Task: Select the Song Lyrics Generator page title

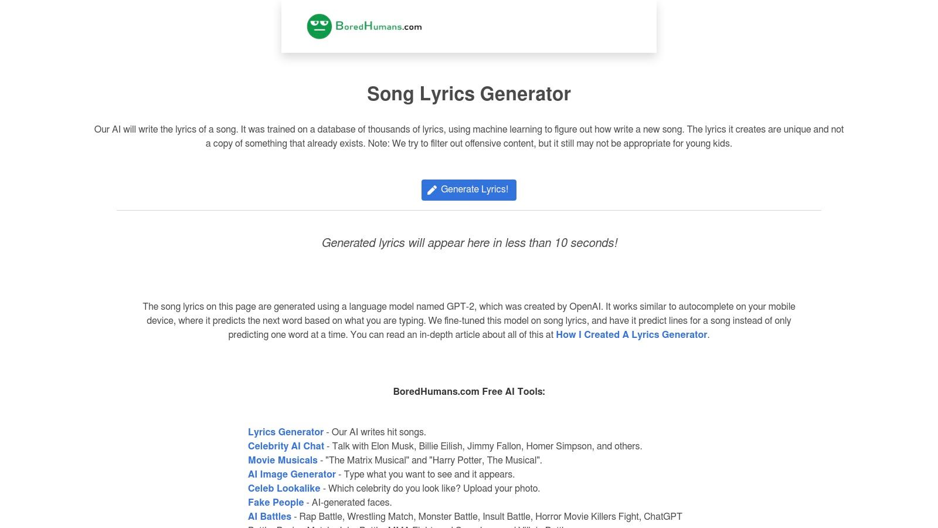Action: [x=468, y=94]
